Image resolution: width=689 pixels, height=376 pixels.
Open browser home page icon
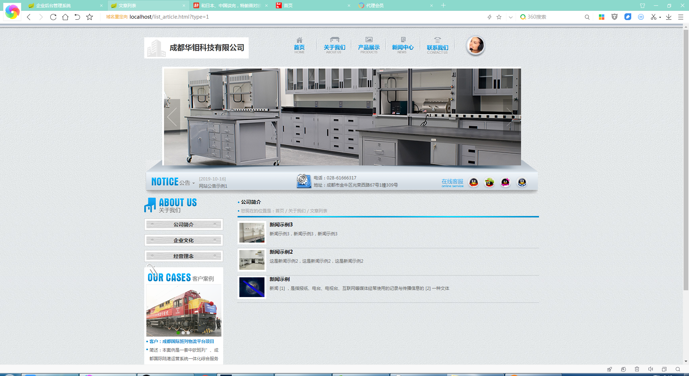65,17
